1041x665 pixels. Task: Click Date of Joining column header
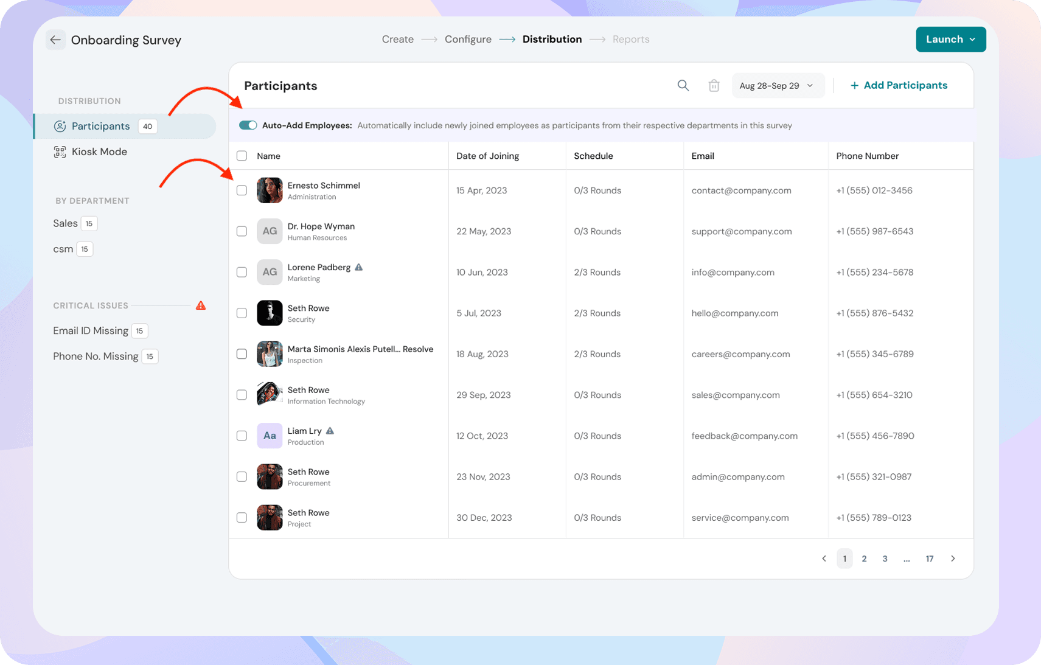[x=487, y=156]
